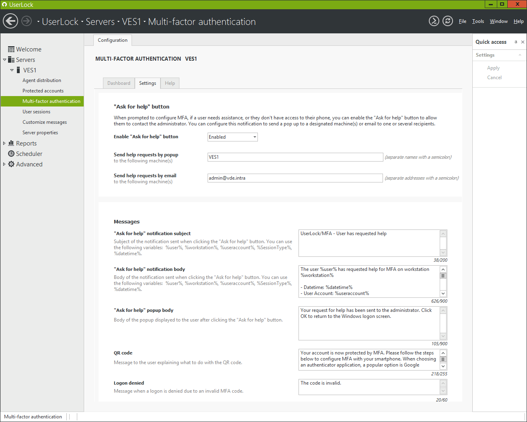Pin the Quick access panel
527x422 pixels.
tap(516, 42)
